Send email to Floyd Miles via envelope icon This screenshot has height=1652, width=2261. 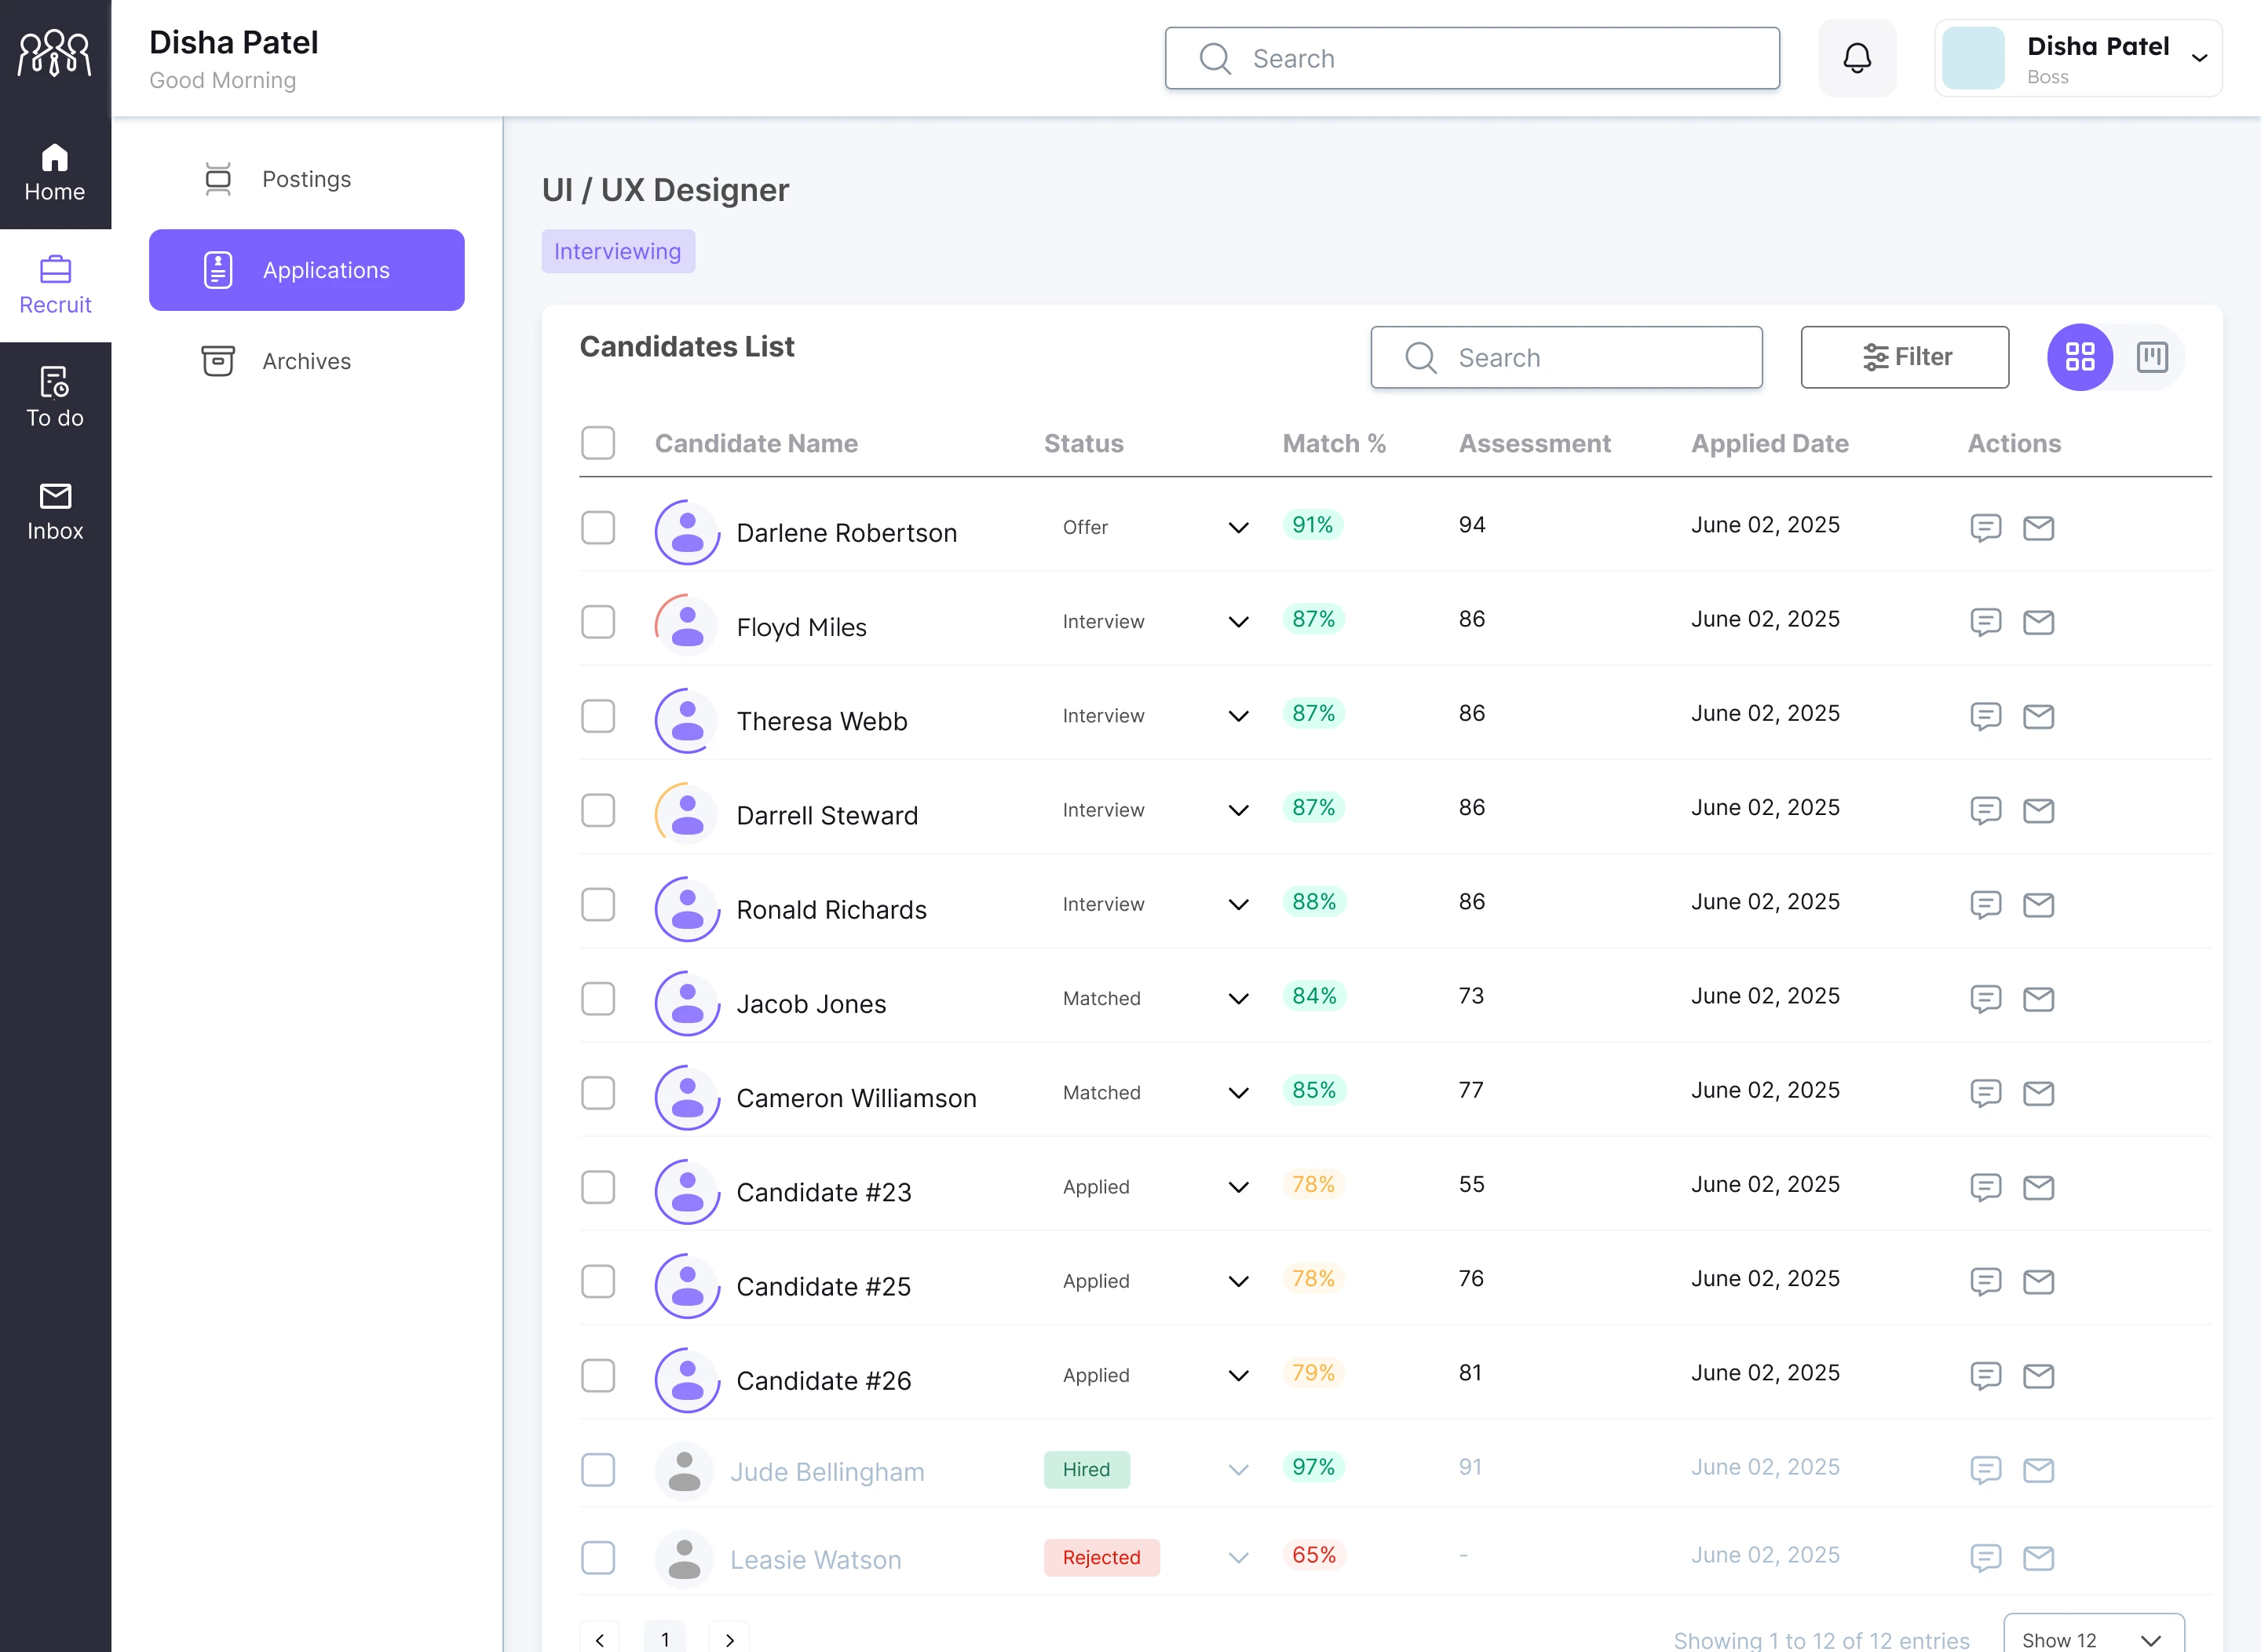click(x=2040, y=622)
